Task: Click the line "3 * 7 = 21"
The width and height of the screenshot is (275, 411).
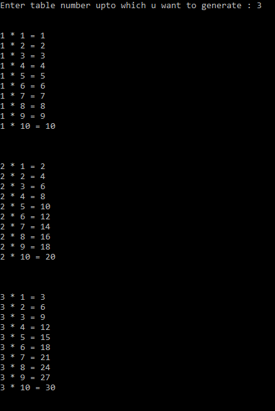Action: coord(25,358)
